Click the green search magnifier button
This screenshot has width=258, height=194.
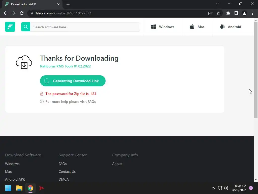pos(26,27)
